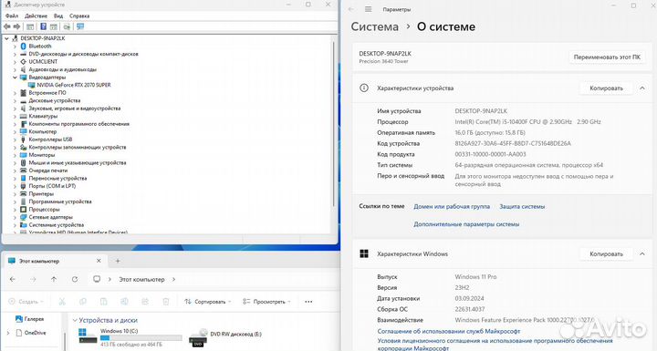The image size is (657, 351).
Task: Scan for hardware changes monitor icon
Action: click(80, 26)
